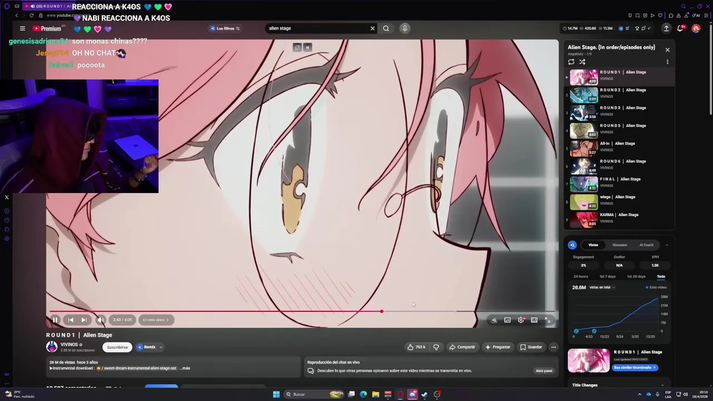Select 'wiege | Alien Stage' playlist item
The width and height of the screenshot is (713, 401).
[619, 202]
